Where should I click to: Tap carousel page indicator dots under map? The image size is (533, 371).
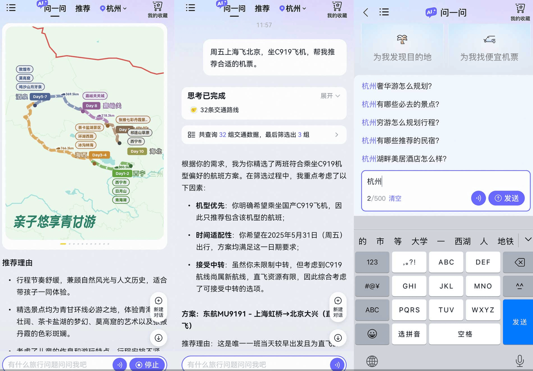[85, 244]
